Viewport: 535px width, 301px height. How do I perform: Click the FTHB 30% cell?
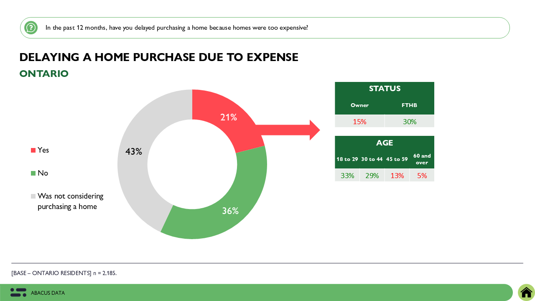coord(410,122)
